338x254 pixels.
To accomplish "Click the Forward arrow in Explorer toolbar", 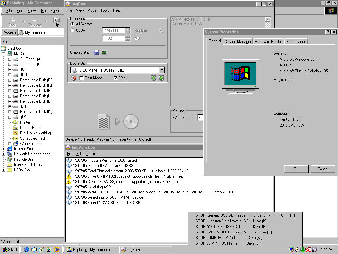I will (x=35, y=22).
